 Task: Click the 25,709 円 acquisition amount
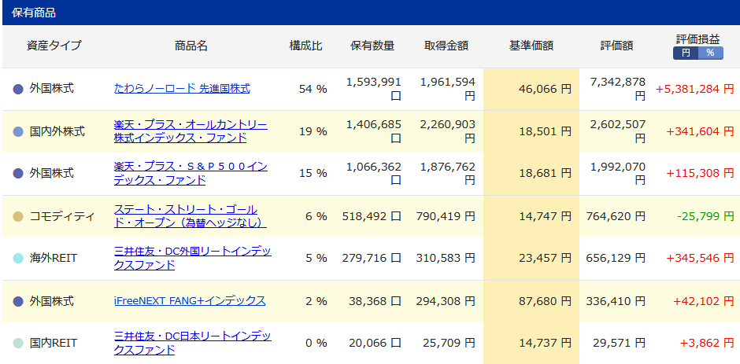tap(449, 344)
